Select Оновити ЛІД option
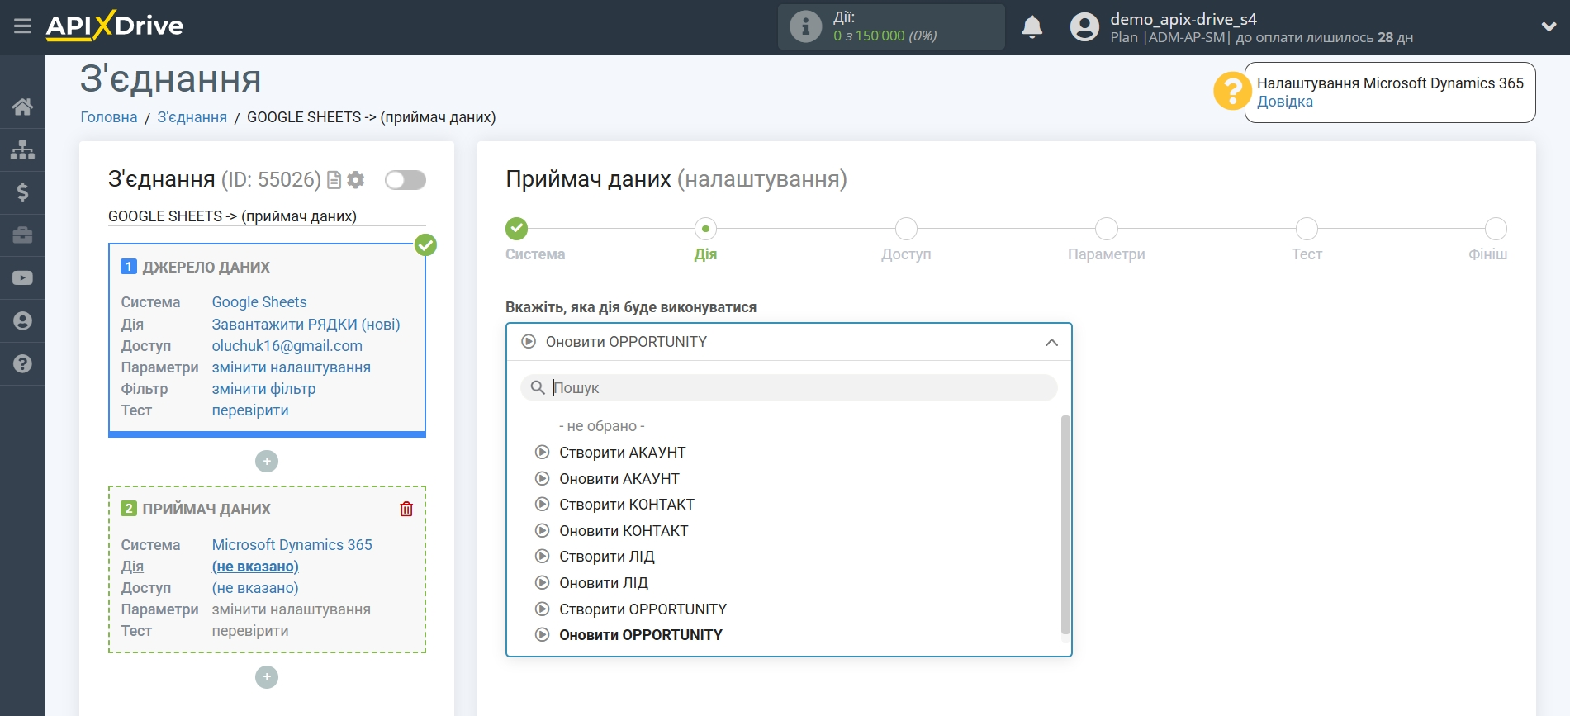1570x716 pixels. (604, 583)
